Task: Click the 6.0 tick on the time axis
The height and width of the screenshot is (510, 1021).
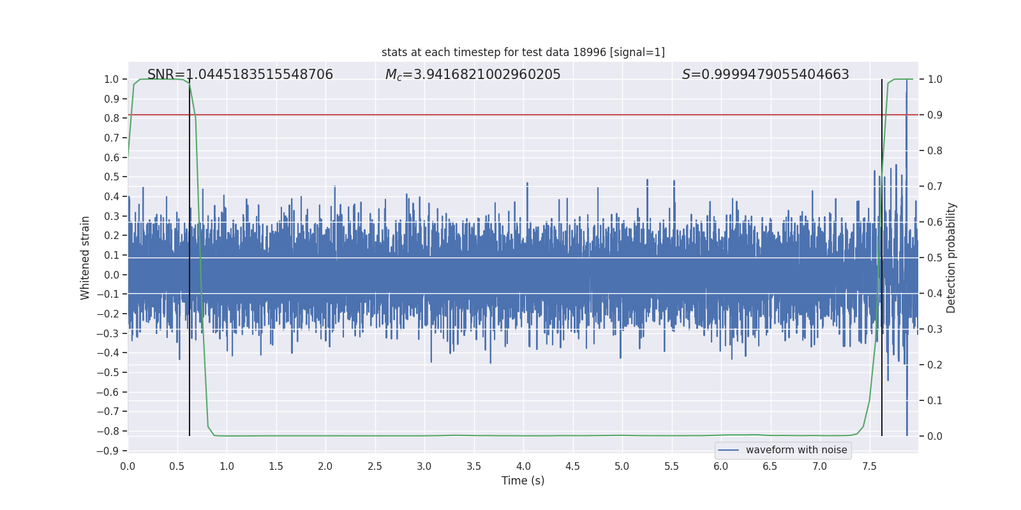Action: tap(721, 466)
